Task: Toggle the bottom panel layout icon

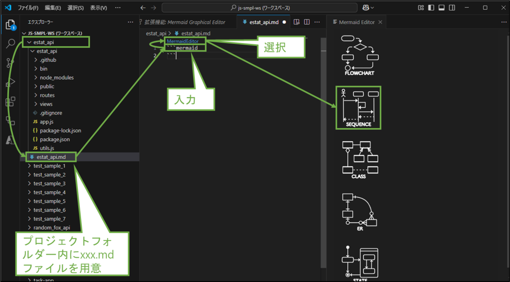Action: coord(442,8)
